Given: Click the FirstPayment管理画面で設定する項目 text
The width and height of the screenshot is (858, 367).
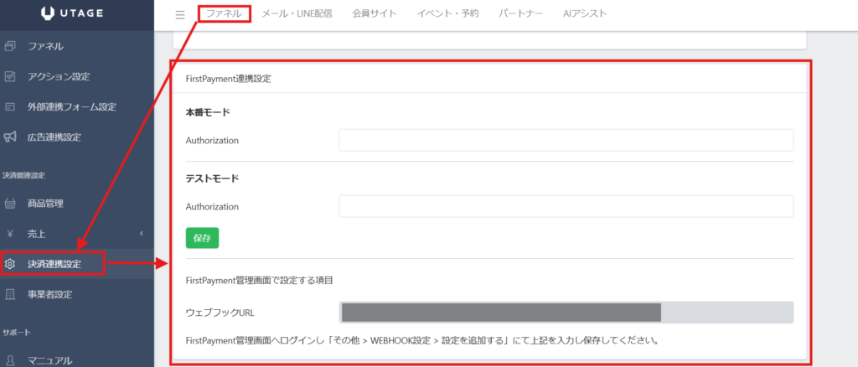Looking at the screenshot, I should click(x=260, y=282).
